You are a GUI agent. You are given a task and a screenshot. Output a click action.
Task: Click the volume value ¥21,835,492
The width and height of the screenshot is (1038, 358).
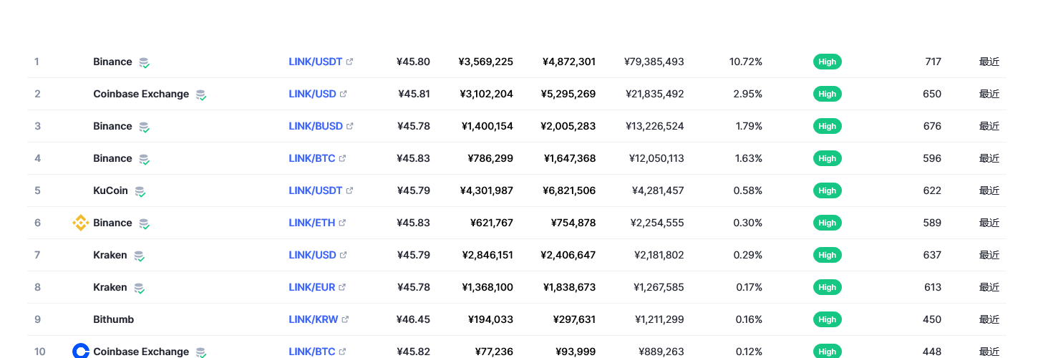654,94
